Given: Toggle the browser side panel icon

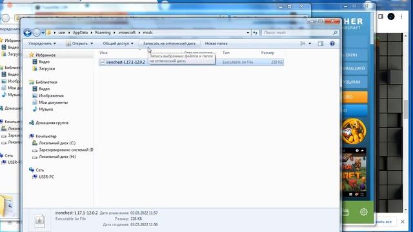Looking at the screenshot, I should coord(381,17).
